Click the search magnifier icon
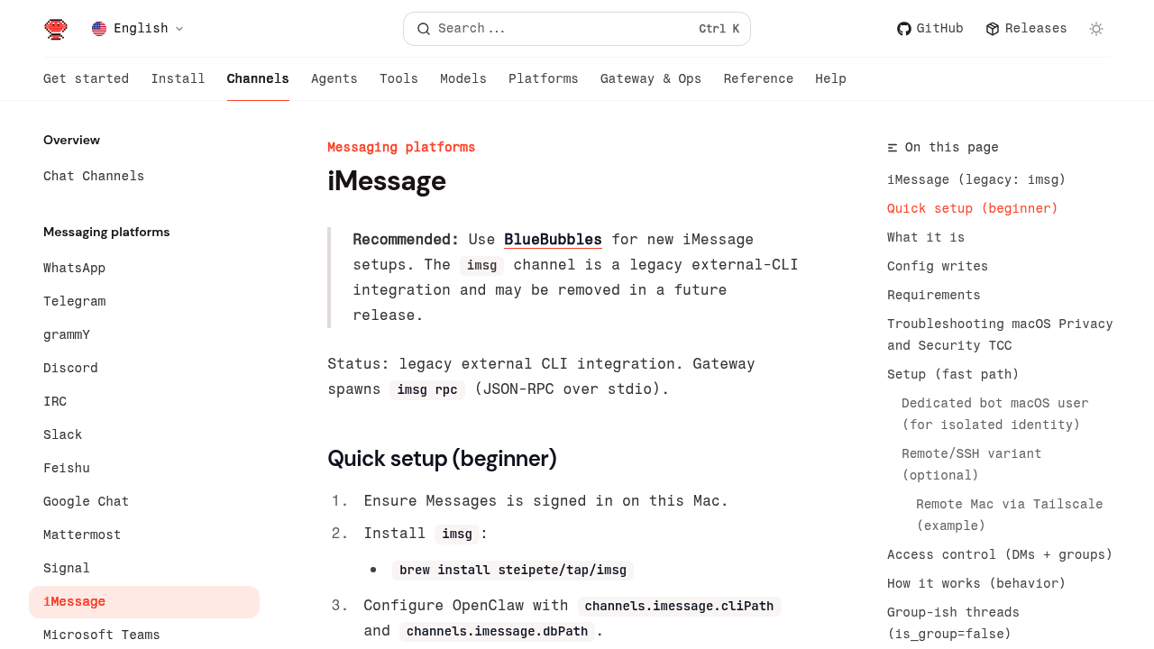Viewport: 1154px width, 649px height. (423, 29)
